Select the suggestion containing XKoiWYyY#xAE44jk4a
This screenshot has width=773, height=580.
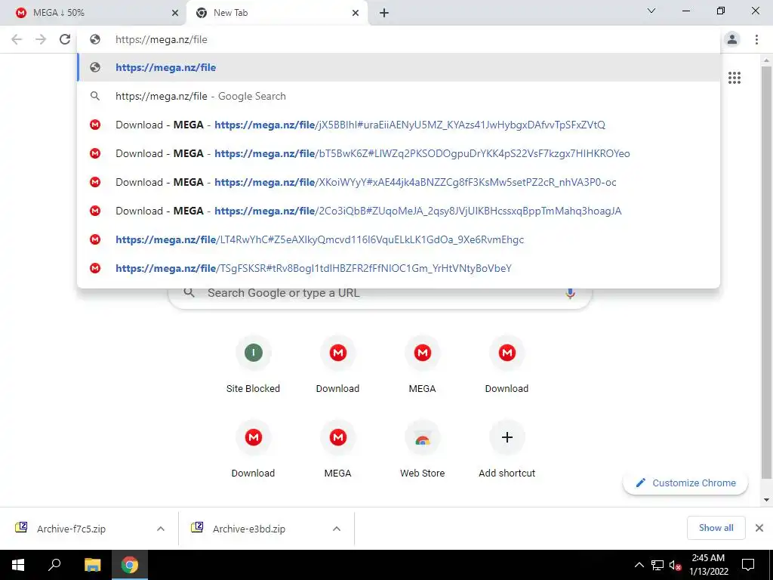tap(399, 182)
